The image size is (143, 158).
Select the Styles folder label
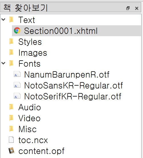tap(30, 42)
